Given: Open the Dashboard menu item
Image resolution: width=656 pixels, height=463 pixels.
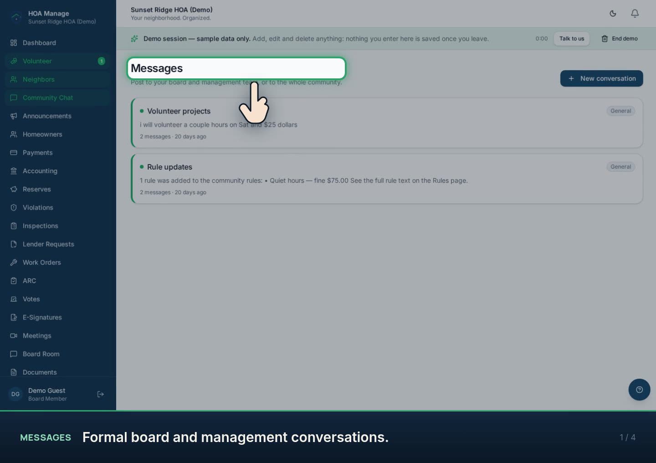Looking at the screenshot, I should pyautogui.click(x=57, y=43).
